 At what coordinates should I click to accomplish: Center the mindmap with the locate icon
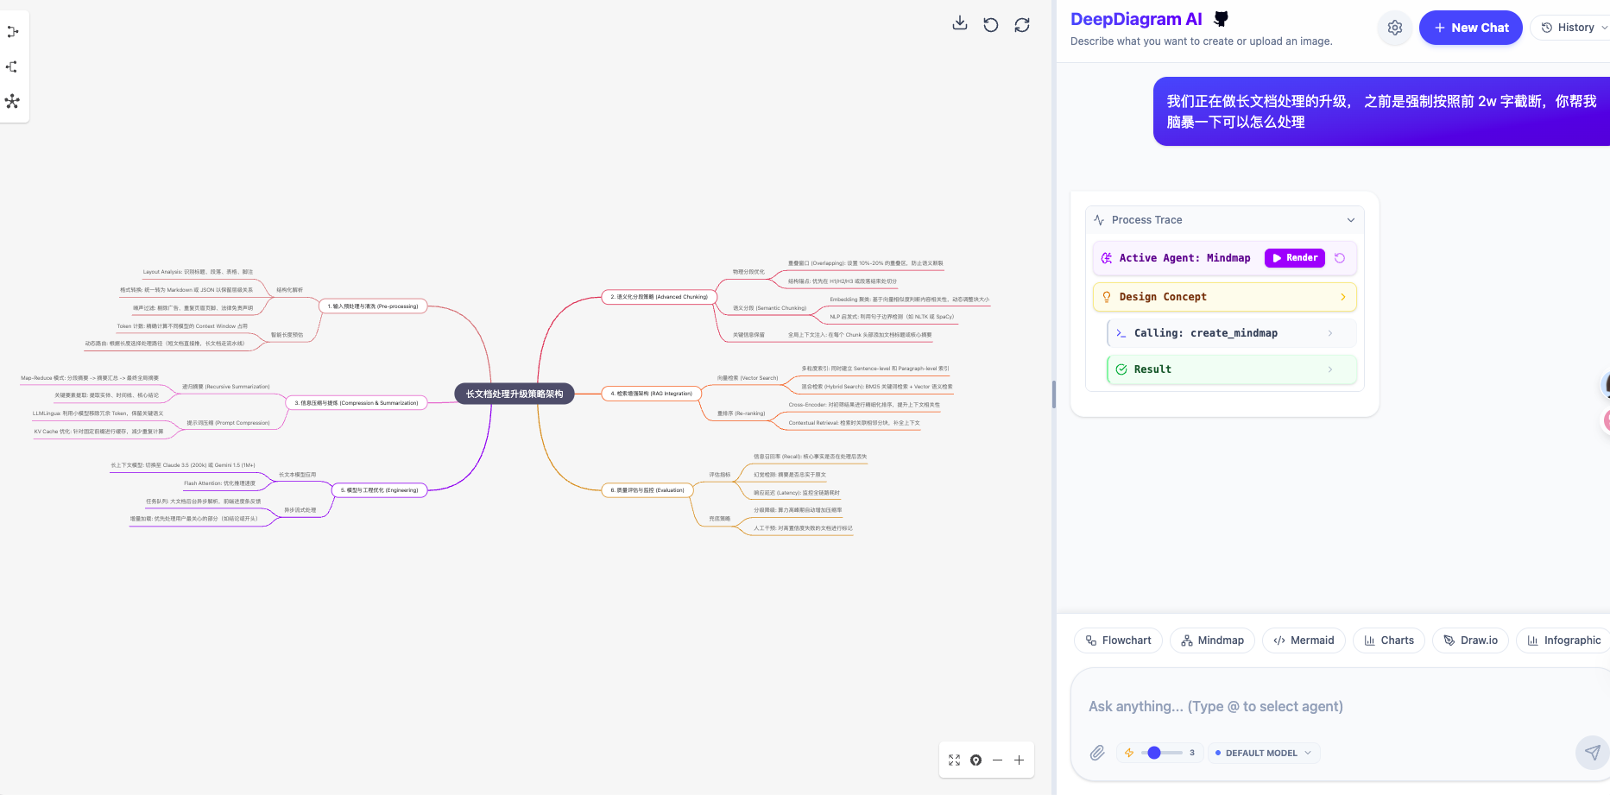coord(975,760)
